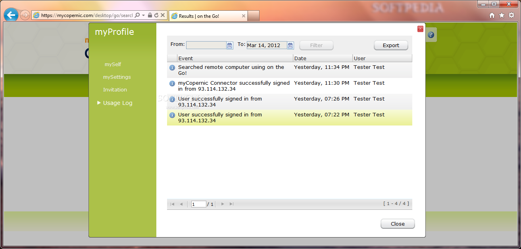Sort by the Date column header
The width and height of the screenshot is (521, 249).
click(323, 58)
